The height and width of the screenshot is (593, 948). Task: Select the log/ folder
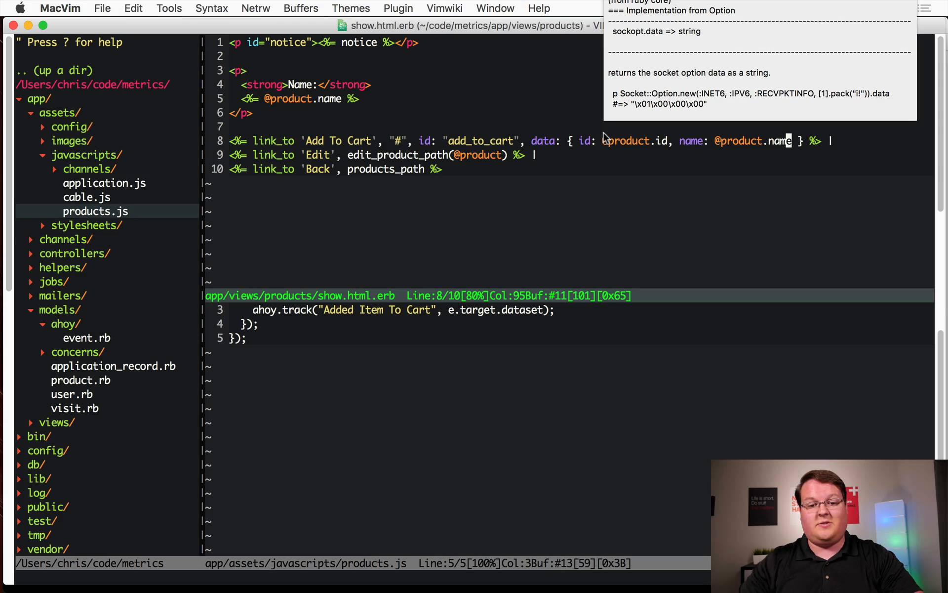(39, 493)
